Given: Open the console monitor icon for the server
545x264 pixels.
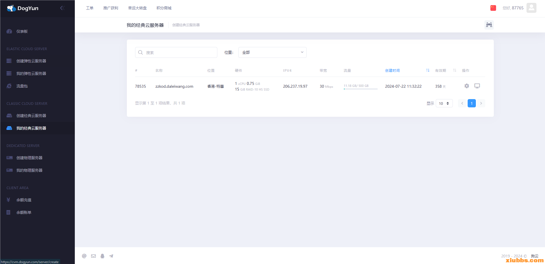Looking at the screenshot, I should point(477,86).
